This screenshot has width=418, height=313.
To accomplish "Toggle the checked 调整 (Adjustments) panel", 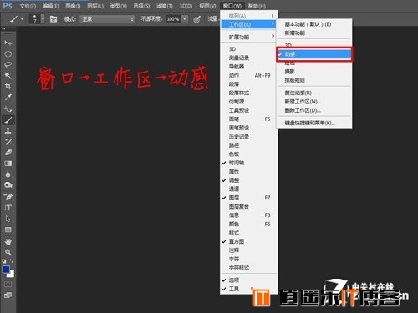I will coord(249,180).
